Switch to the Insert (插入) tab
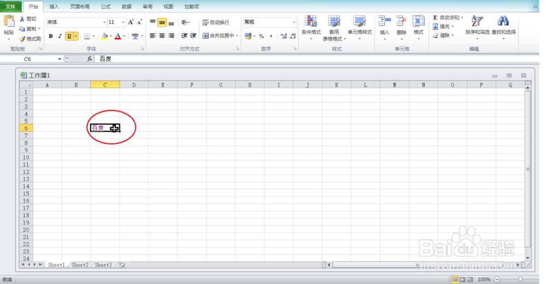Viewport: 546px width, 284px height. (54, 7)
